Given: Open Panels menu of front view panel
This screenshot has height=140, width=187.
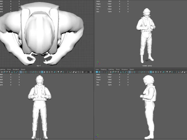Looking at the screenshot, I should 23,70.
